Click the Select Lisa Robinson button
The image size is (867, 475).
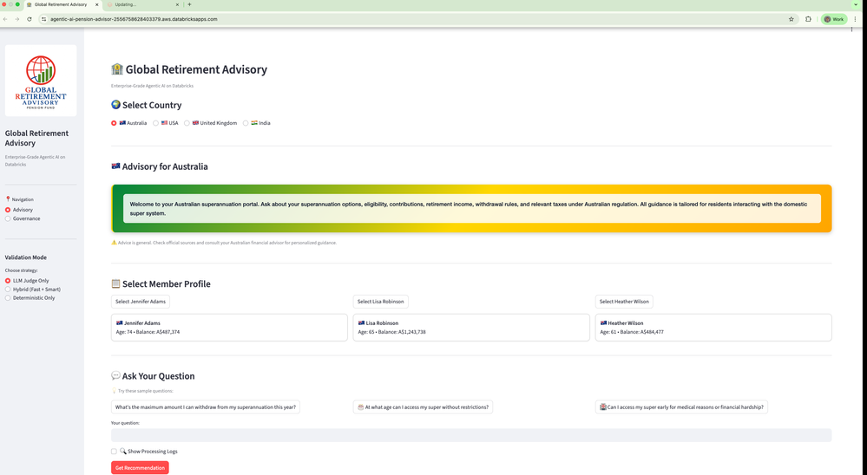380,302
